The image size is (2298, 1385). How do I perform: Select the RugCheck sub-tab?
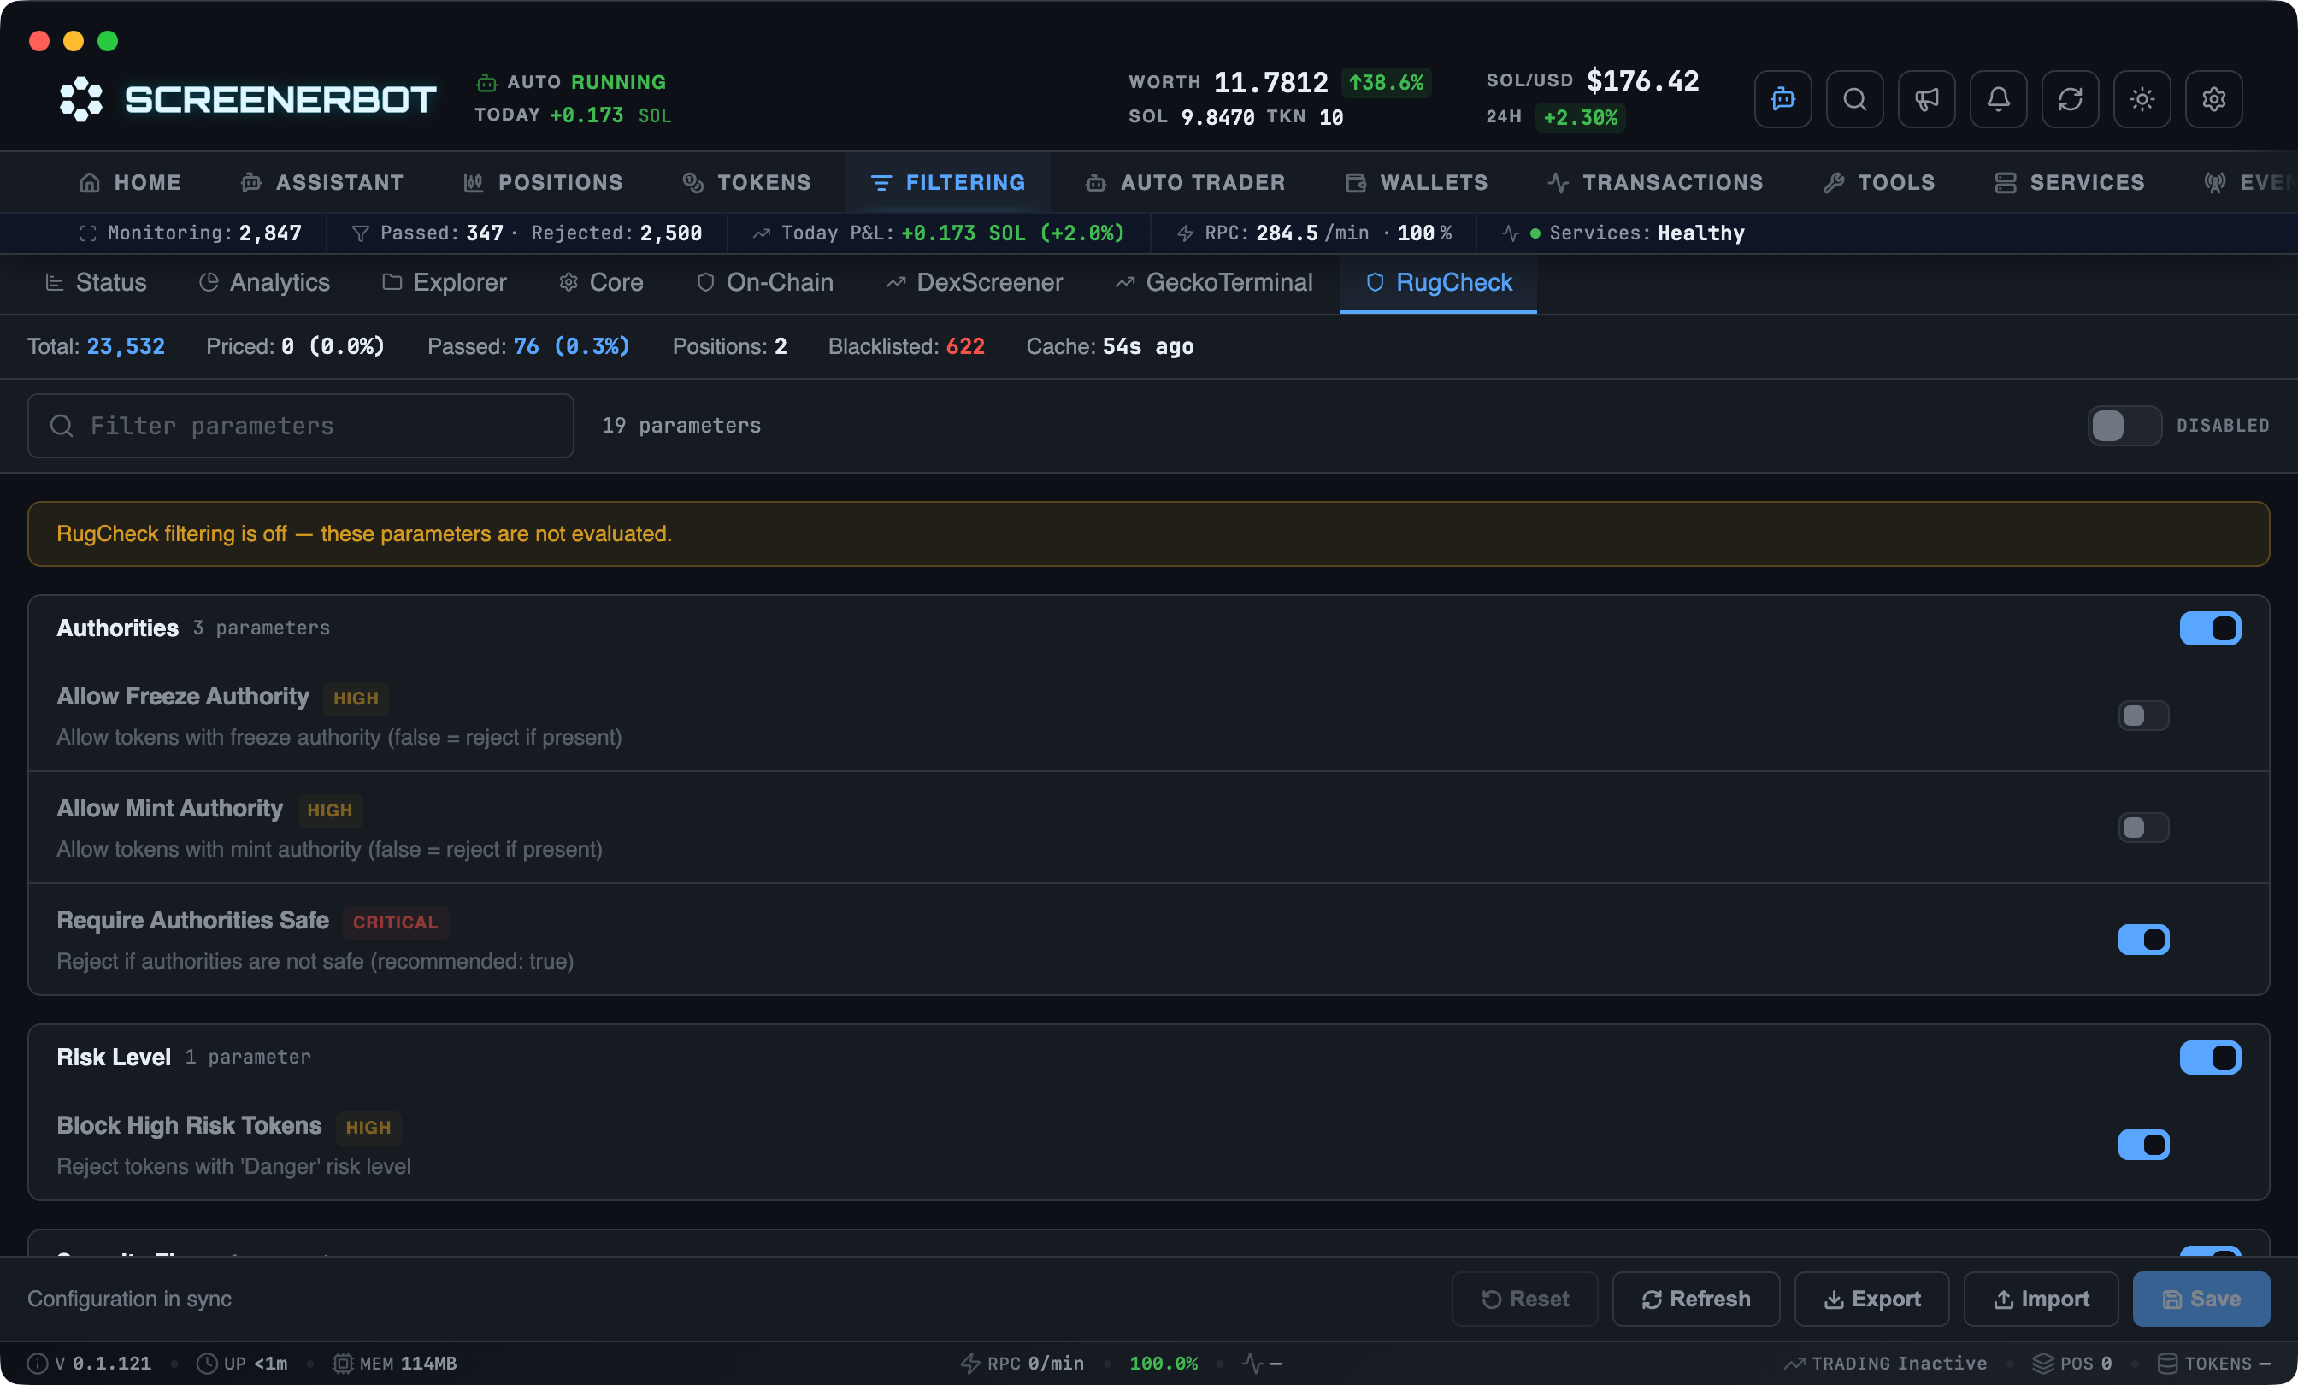(x=1438, y=283)
